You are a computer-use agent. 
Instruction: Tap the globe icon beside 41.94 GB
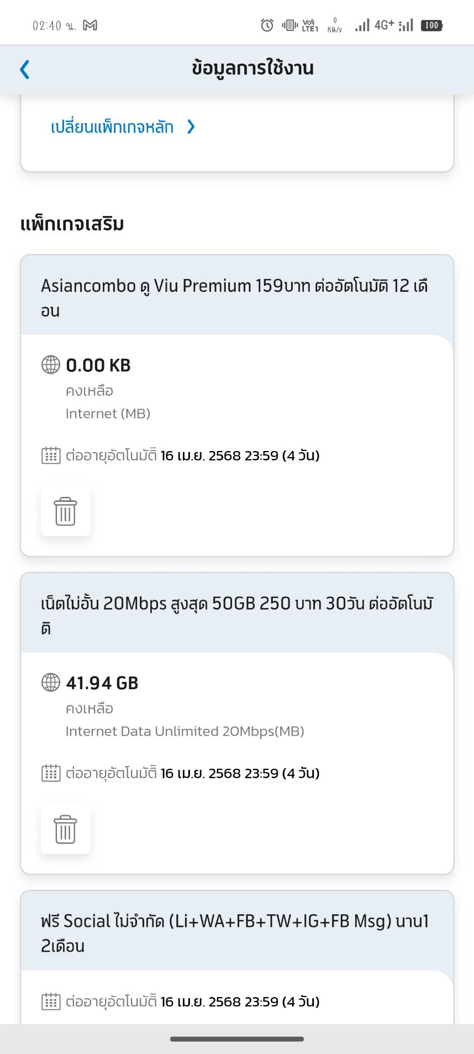(51, 683)
